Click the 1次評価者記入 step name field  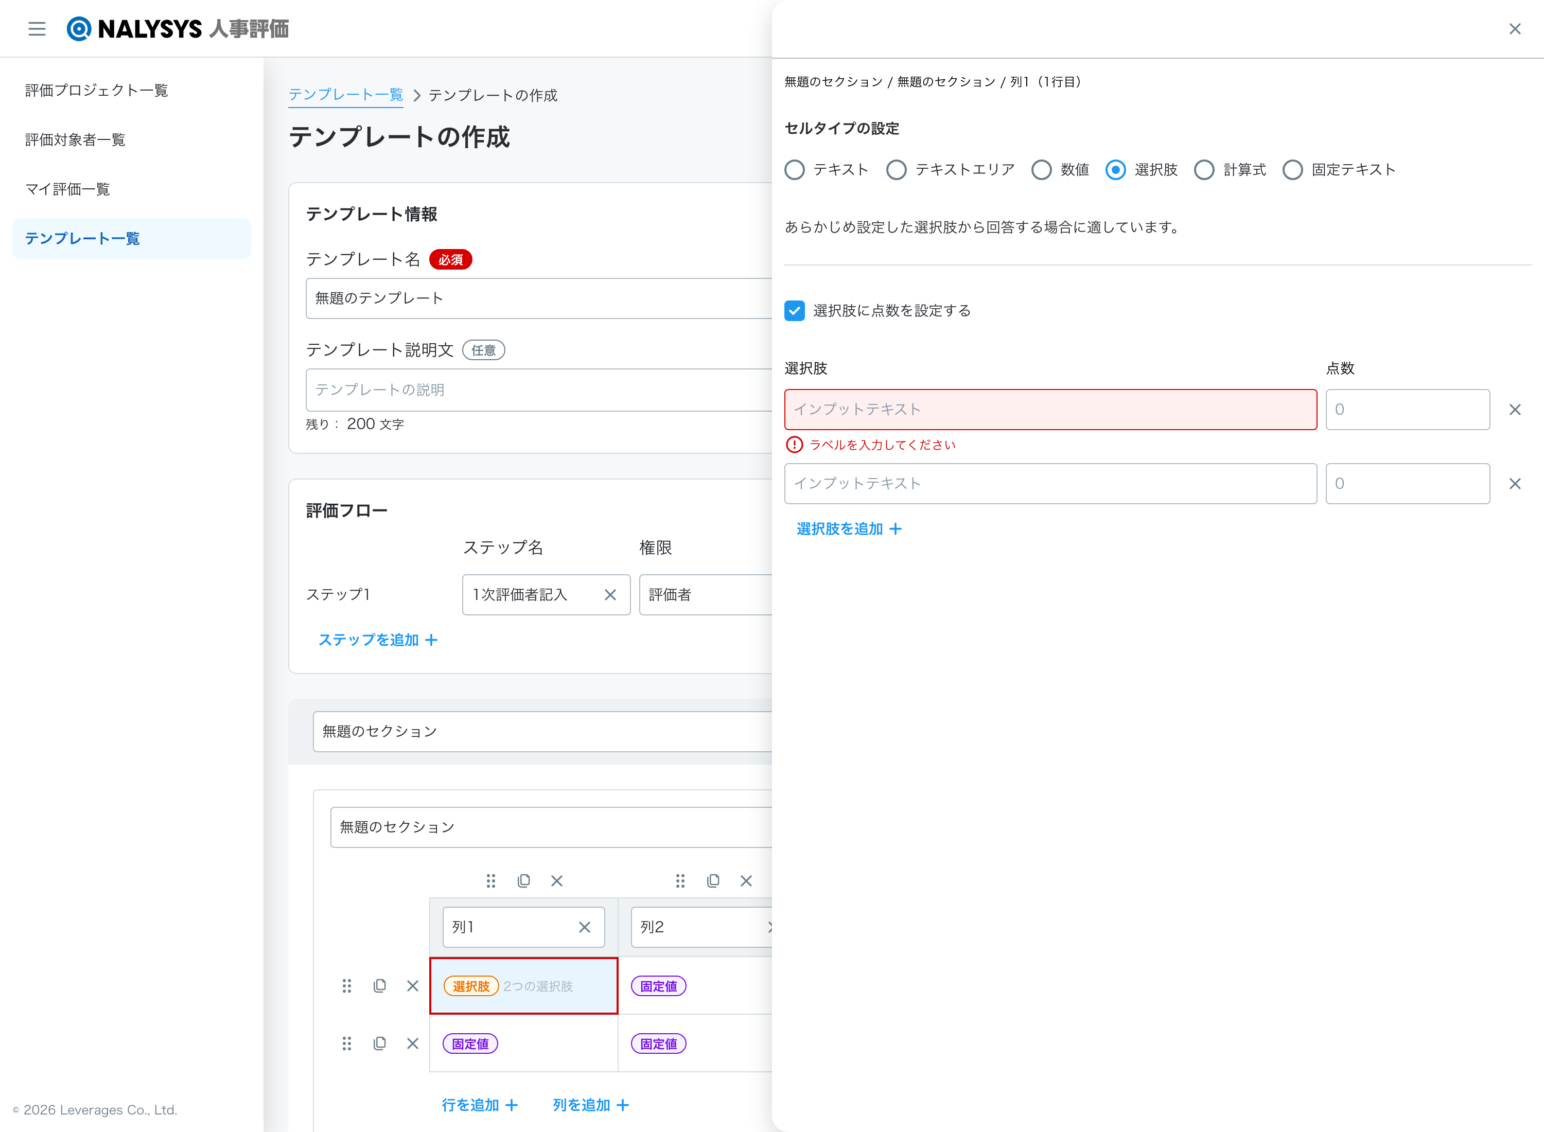coord(546,595)
